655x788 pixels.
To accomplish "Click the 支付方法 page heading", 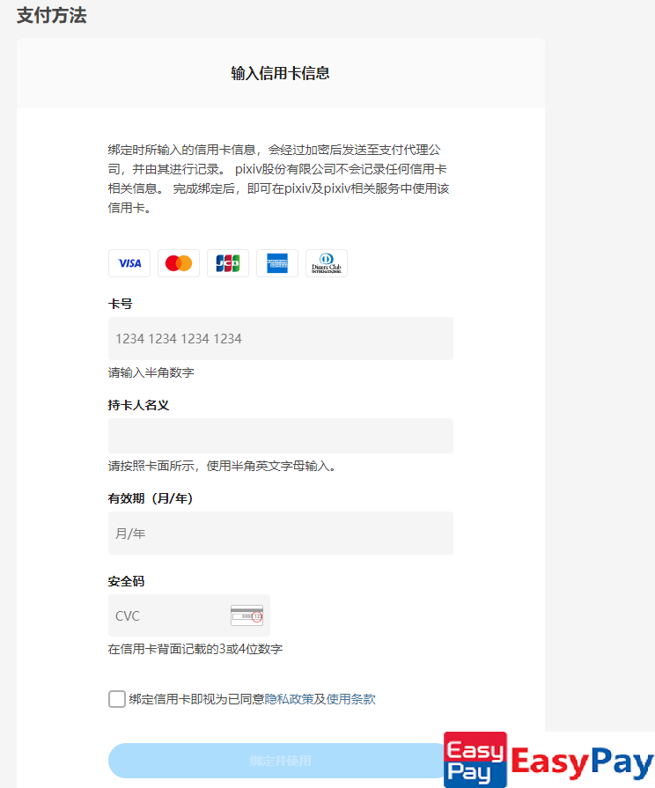I will click(51, 15).
